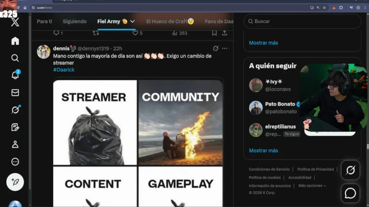Image resolution: width=369 pixels, height=207 pixels.
Task: Click the X logo in the sidebar
Action: pos(15,22)
